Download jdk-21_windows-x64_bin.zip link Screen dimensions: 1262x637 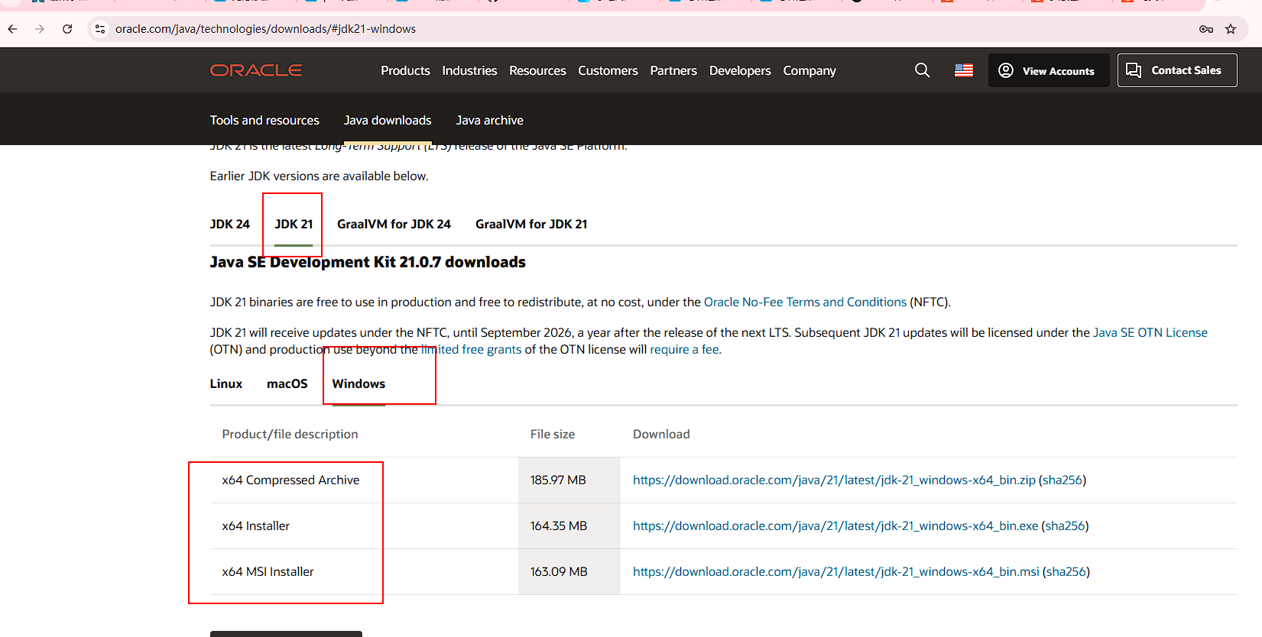(834, 480)
